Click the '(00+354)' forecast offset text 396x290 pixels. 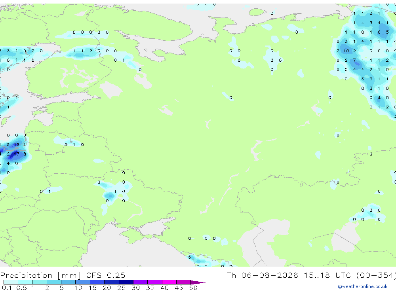376,275
